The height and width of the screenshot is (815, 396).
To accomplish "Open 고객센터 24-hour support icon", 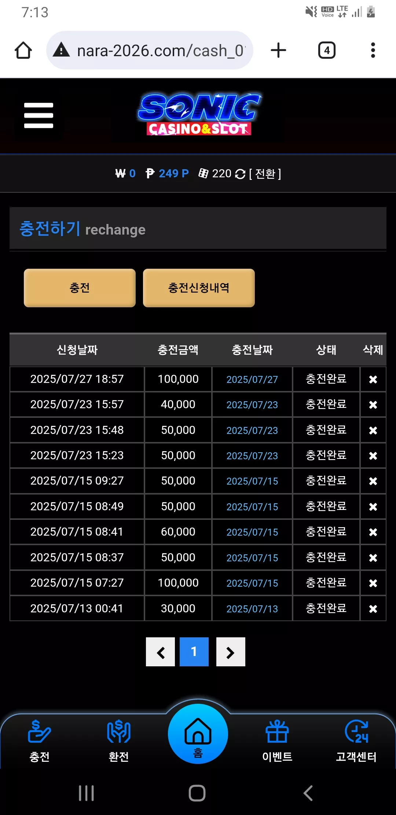I will pyautogui.click(x=356, y=741).
